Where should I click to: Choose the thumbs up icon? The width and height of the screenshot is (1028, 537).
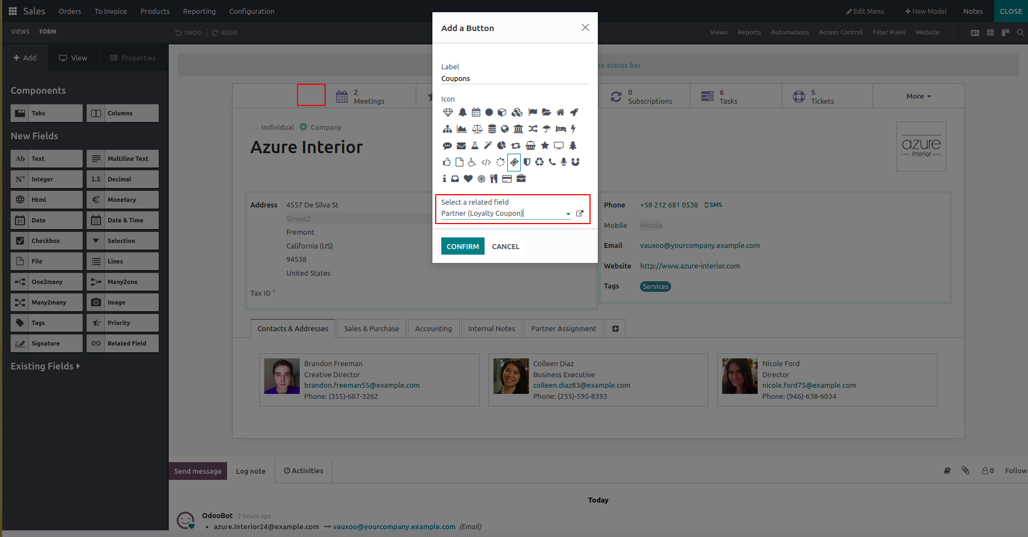[x=447, y=163]
